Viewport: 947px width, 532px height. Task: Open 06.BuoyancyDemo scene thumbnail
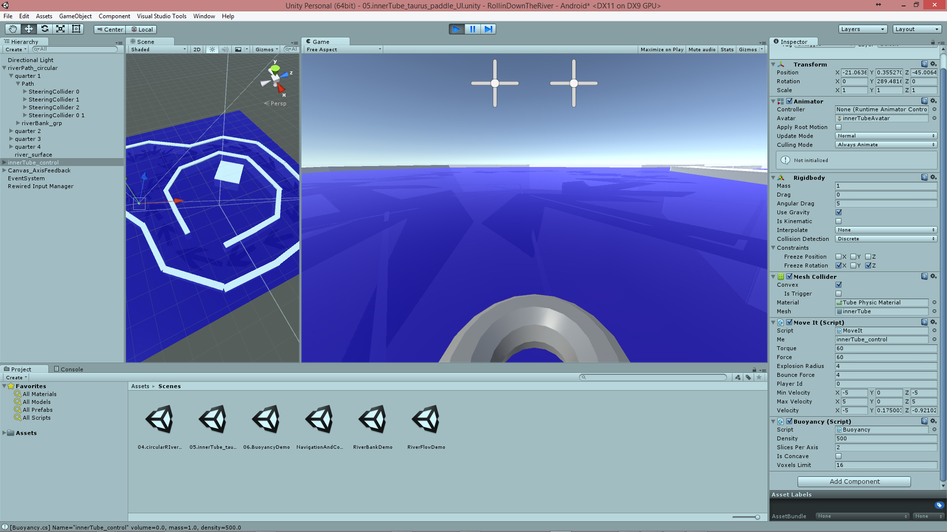pyautogui.click(x=266, y=420)
